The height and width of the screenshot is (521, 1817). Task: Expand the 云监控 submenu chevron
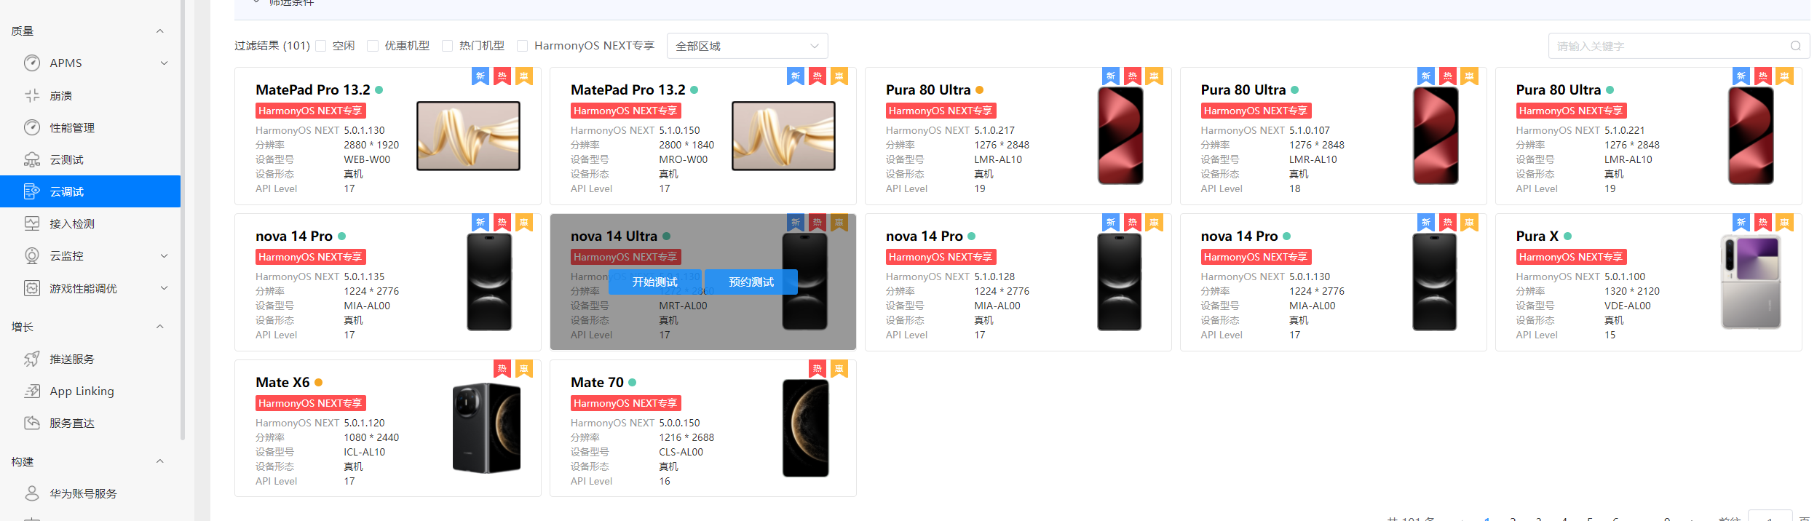click(x=165, y=256)
